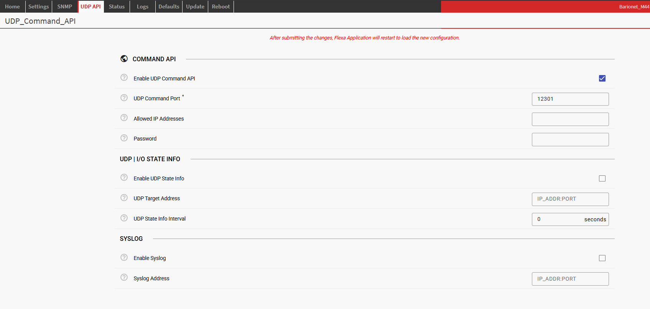Screen dimensions: 650x309
Task: Switch to the SNMP tab
Action: [x=65, y=7]
